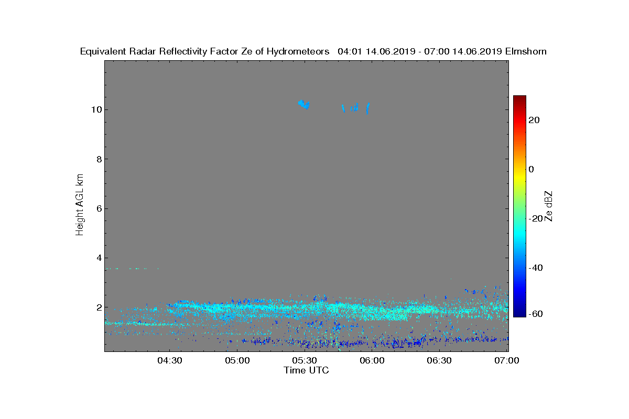
Task: Click the colorbar value -60
Action: coord(536,314)
